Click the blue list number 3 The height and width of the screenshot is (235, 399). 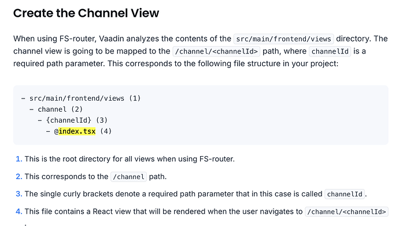[x=19, y=194]
